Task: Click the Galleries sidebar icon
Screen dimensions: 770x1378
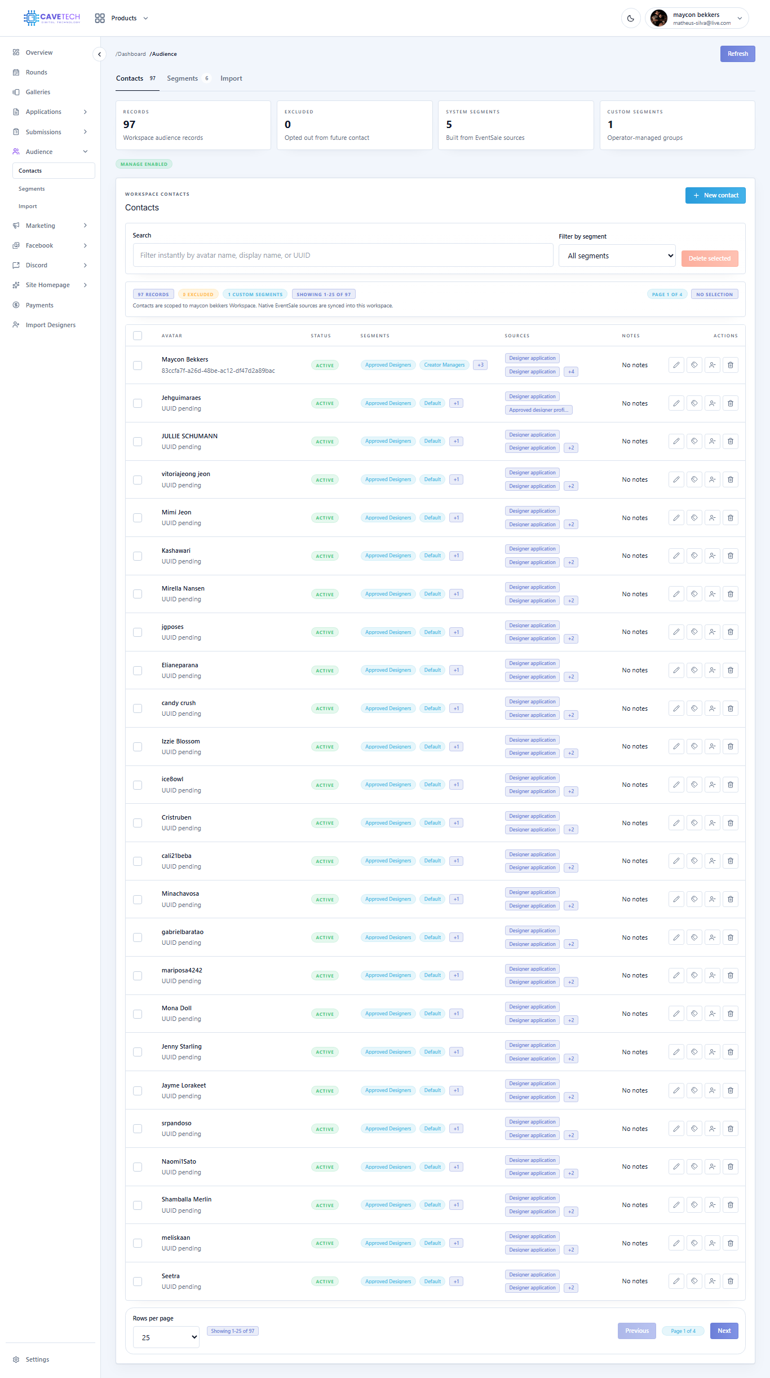Action: (x=16, y=92)
